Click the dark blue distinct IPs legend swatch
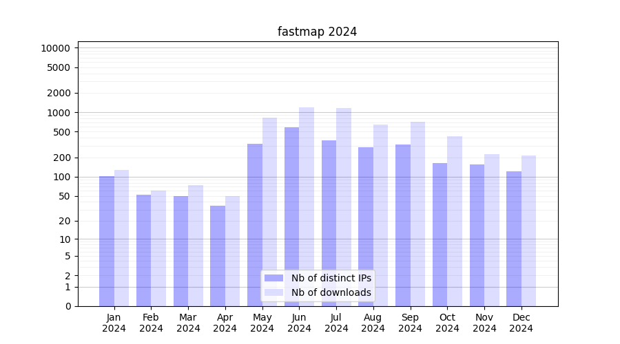Viewport: 620px width, 344px height. tap(273, 278)
